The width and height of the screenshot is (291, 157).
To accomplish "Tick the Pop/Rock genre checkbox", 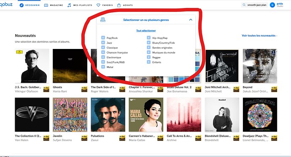I will coord(103,38).
